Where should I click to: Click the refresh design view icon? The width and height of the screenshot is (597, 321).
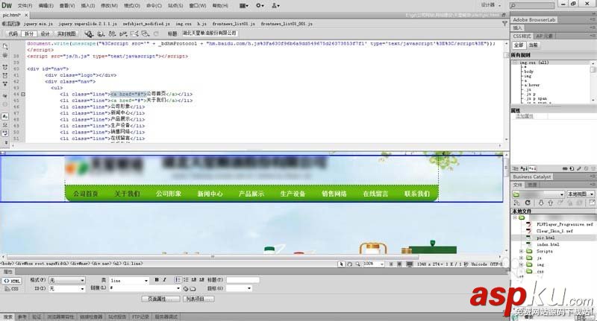pyautogui.click(x=156, y=34)
